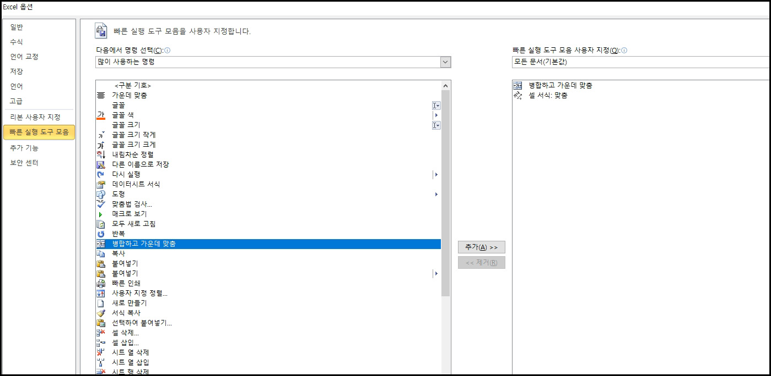Select the 시트 행 삭제 row

268,372
